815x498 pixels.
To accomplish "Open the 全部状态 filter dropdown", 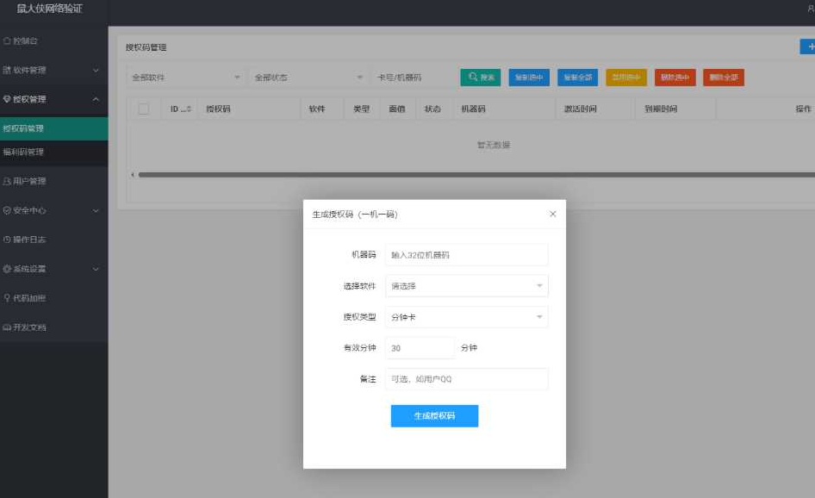I will [308, 78].
